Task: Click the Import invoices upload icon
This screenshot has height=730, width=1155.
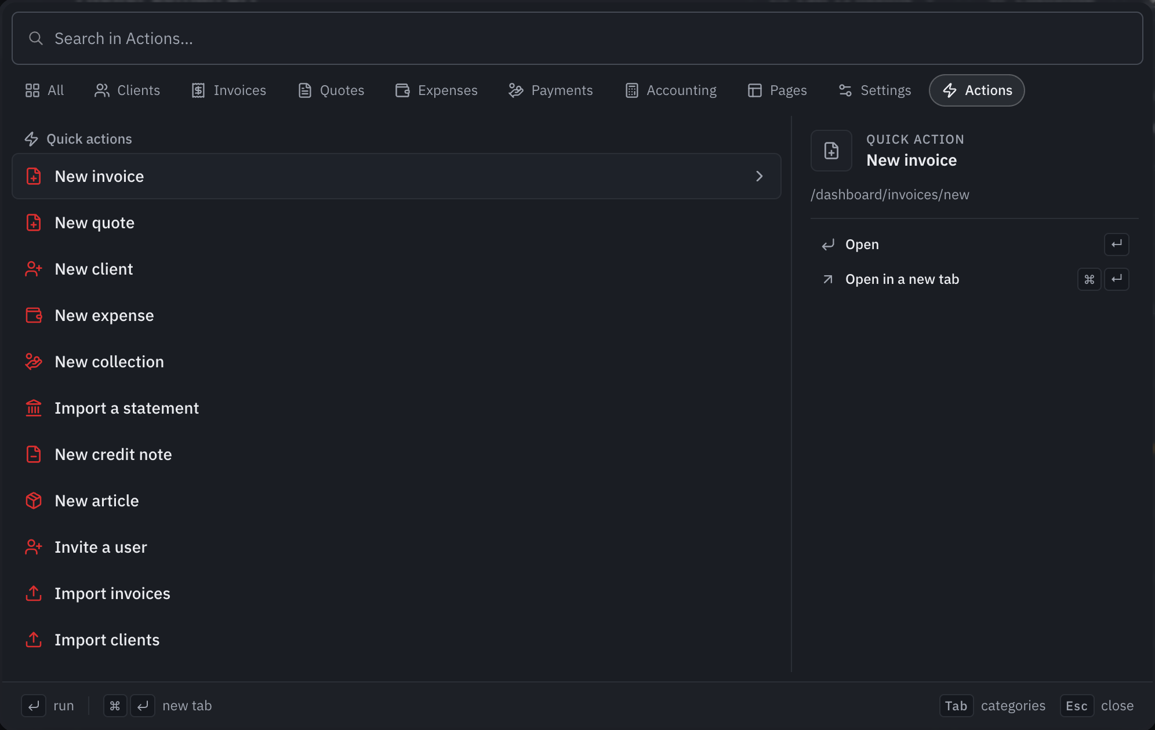Action: [34, 593]
